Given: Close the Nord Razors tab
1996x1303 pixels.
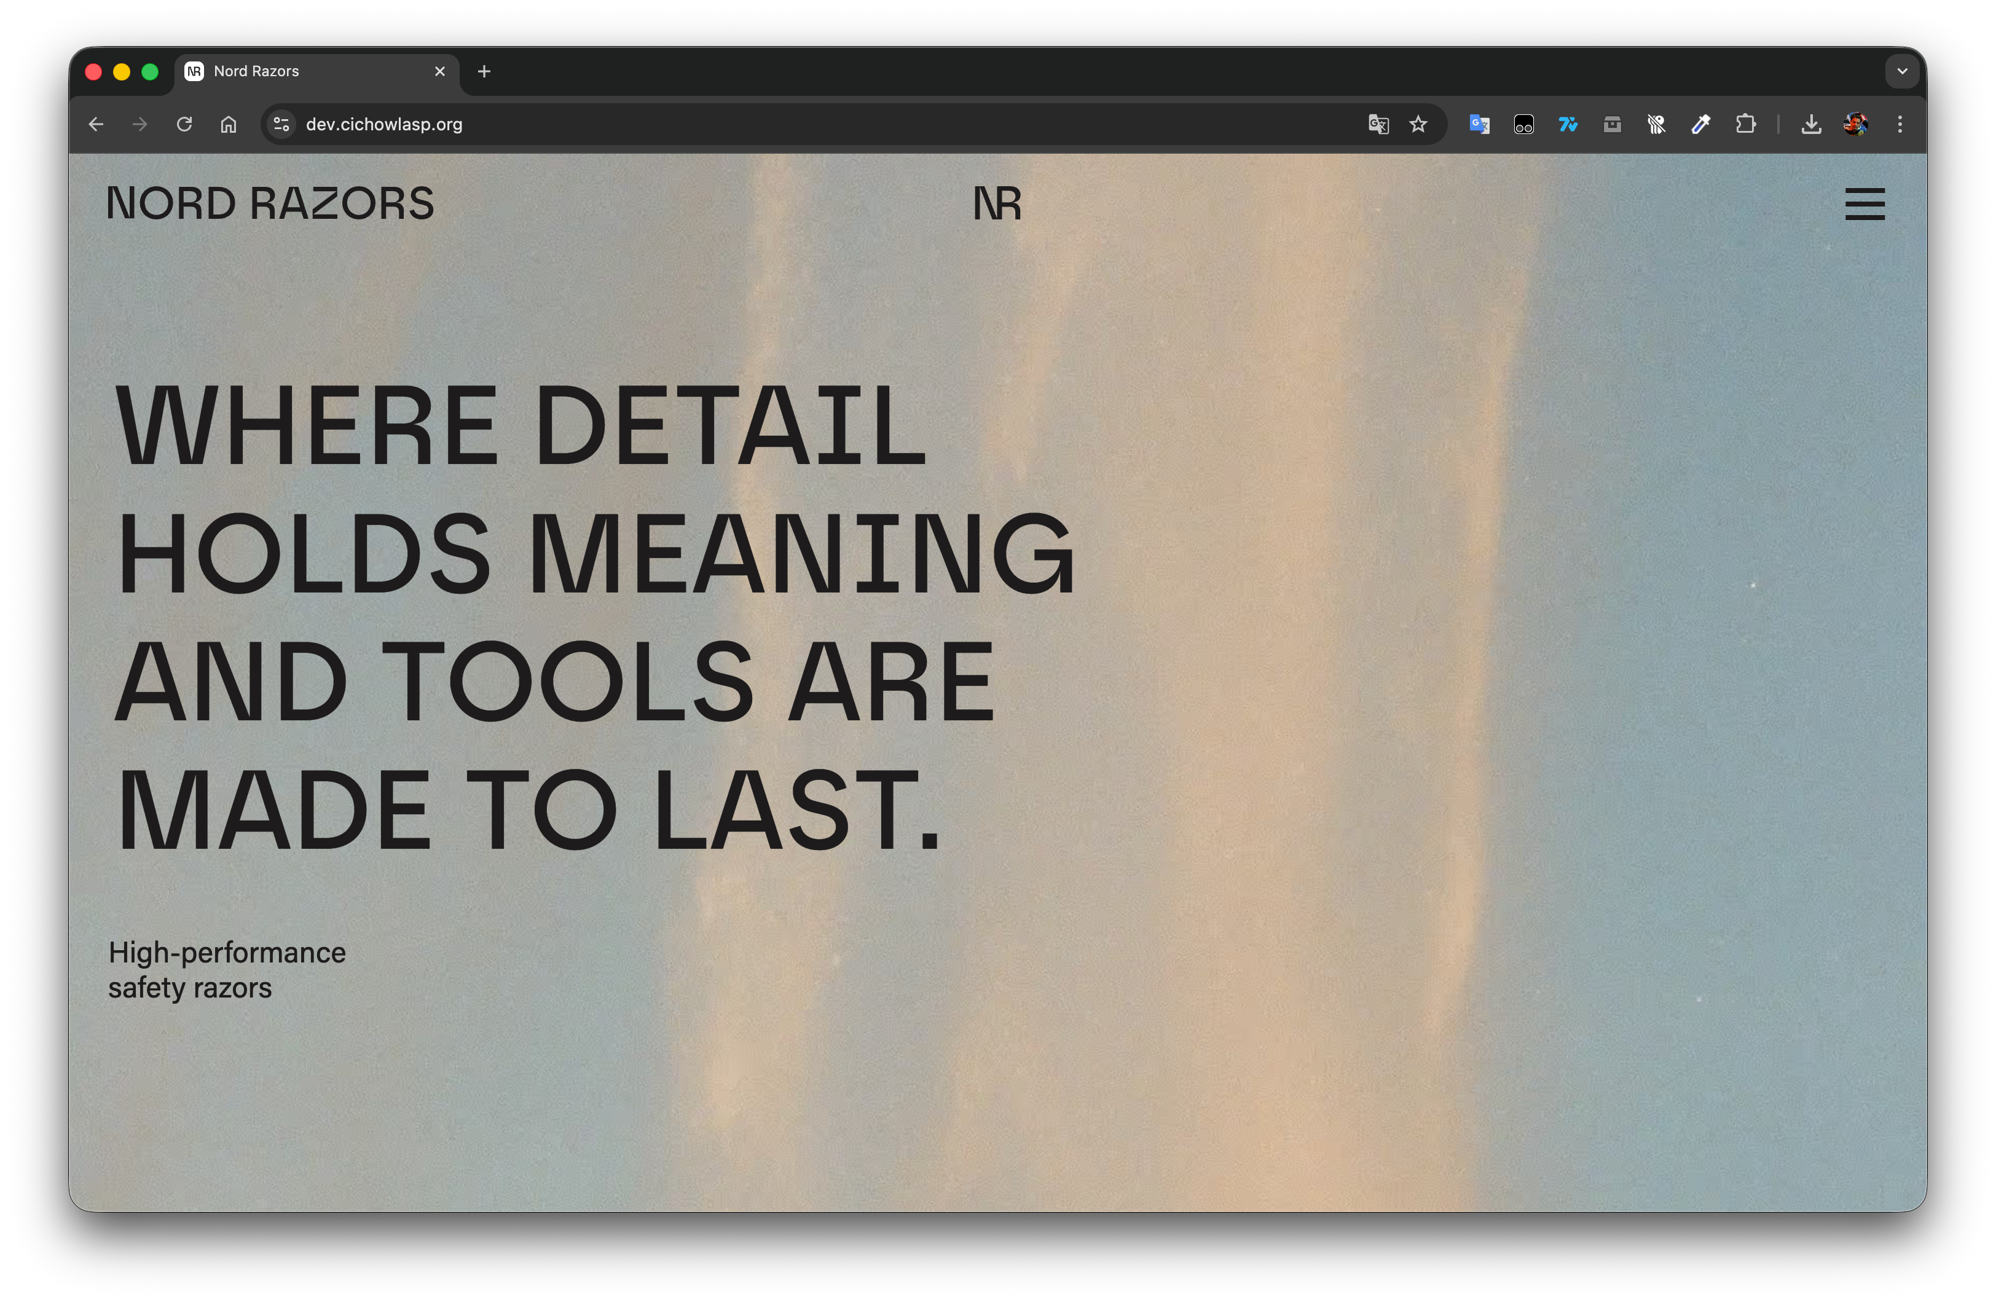Looking at the screenshot, I should [x=439, y=71].
